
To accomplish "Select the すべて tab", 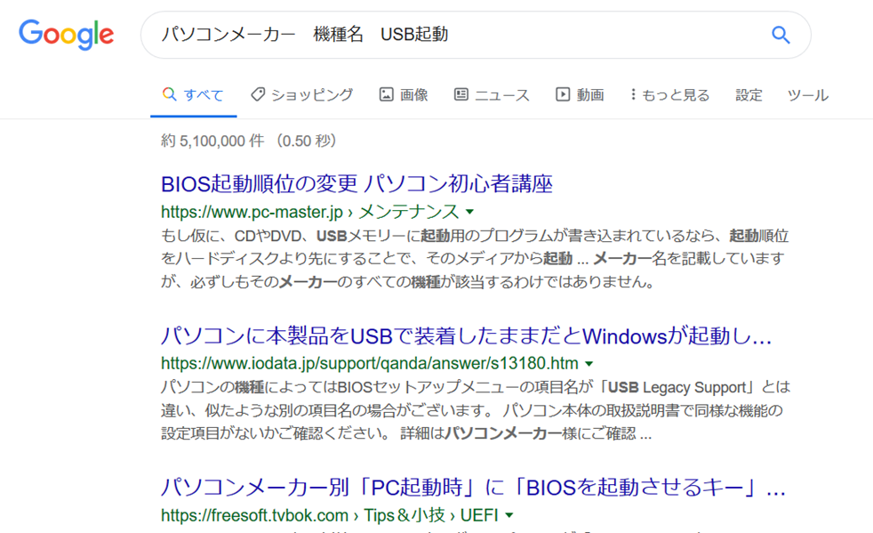I will 193,95.
